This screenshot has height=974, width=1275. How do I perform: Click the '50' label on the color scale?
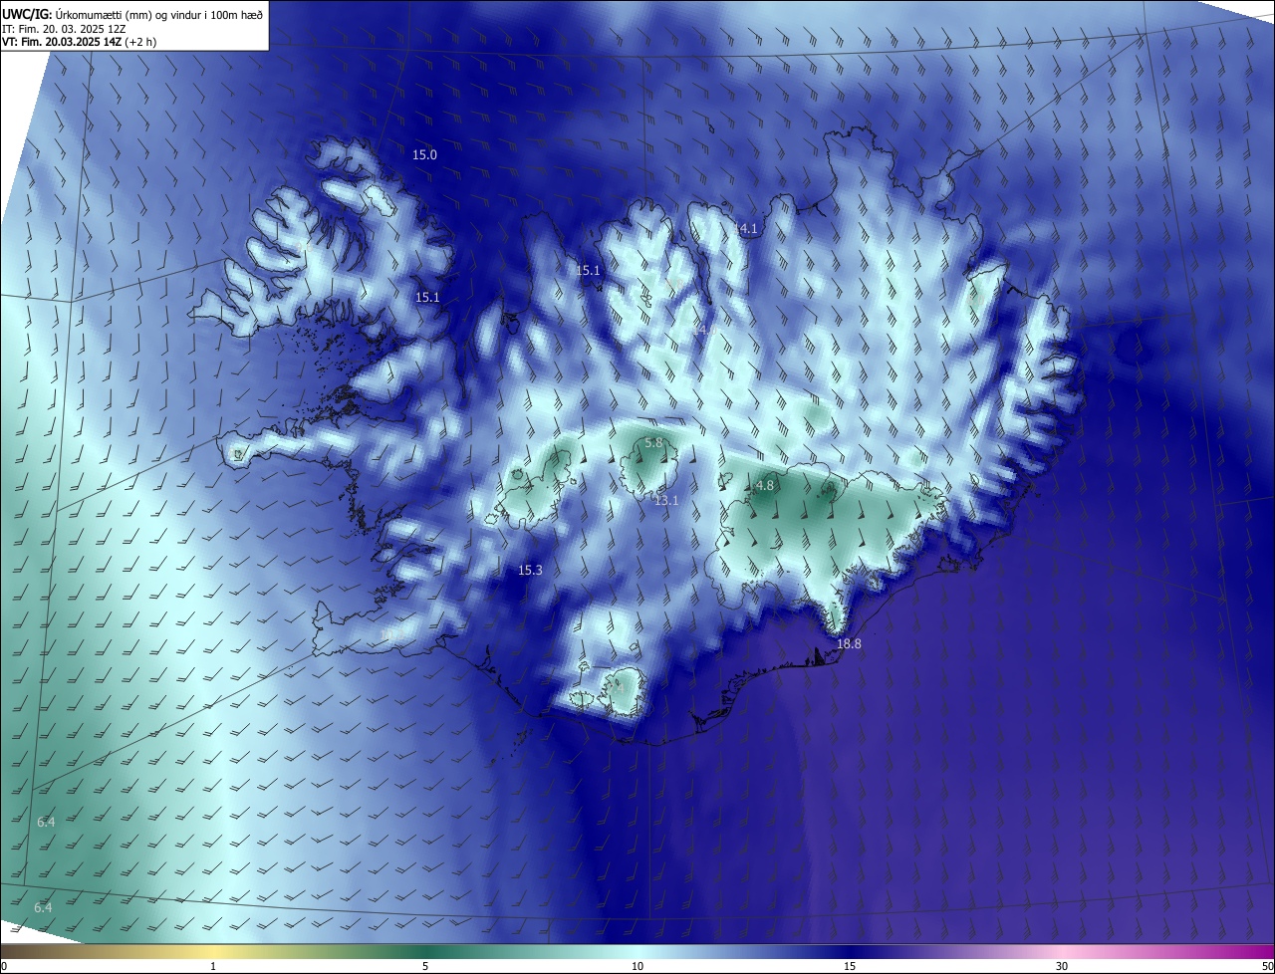click(x=1268, y=966)
